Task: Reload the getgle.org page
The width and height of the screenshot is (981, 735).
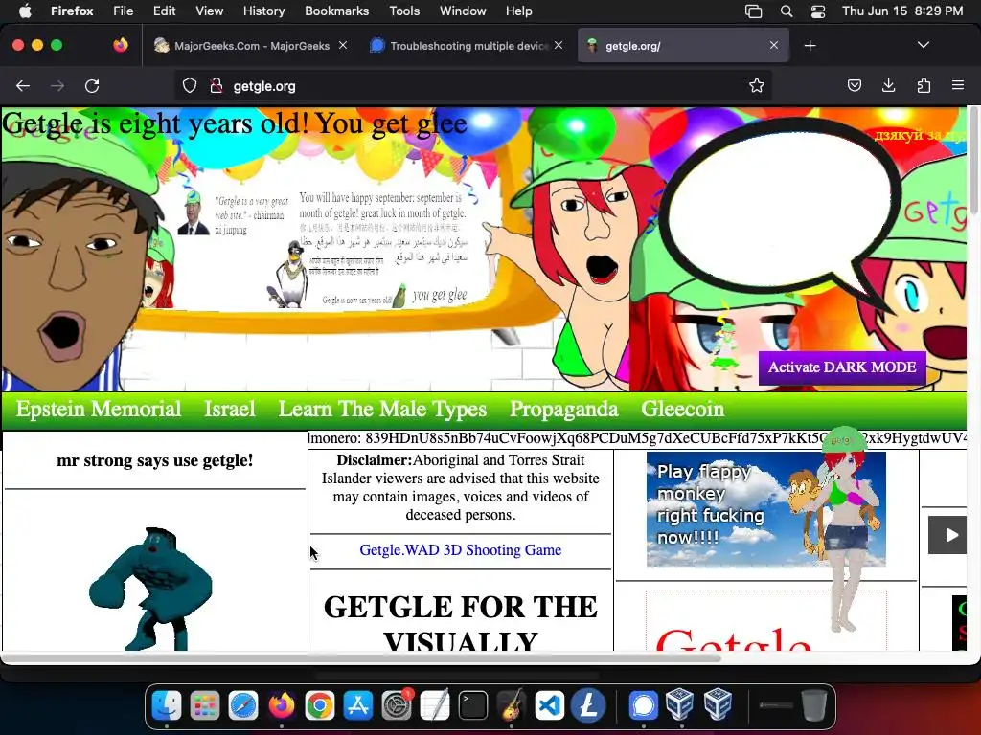Action: 92,86
